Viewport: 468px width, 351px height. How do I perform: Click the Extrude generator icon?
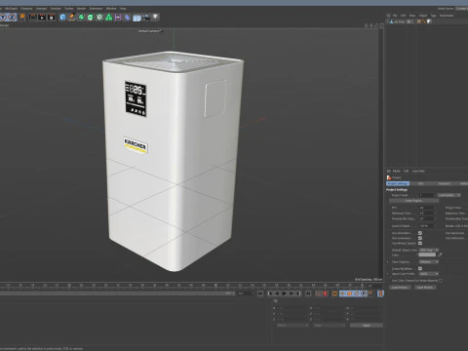[x=91, y=18]
